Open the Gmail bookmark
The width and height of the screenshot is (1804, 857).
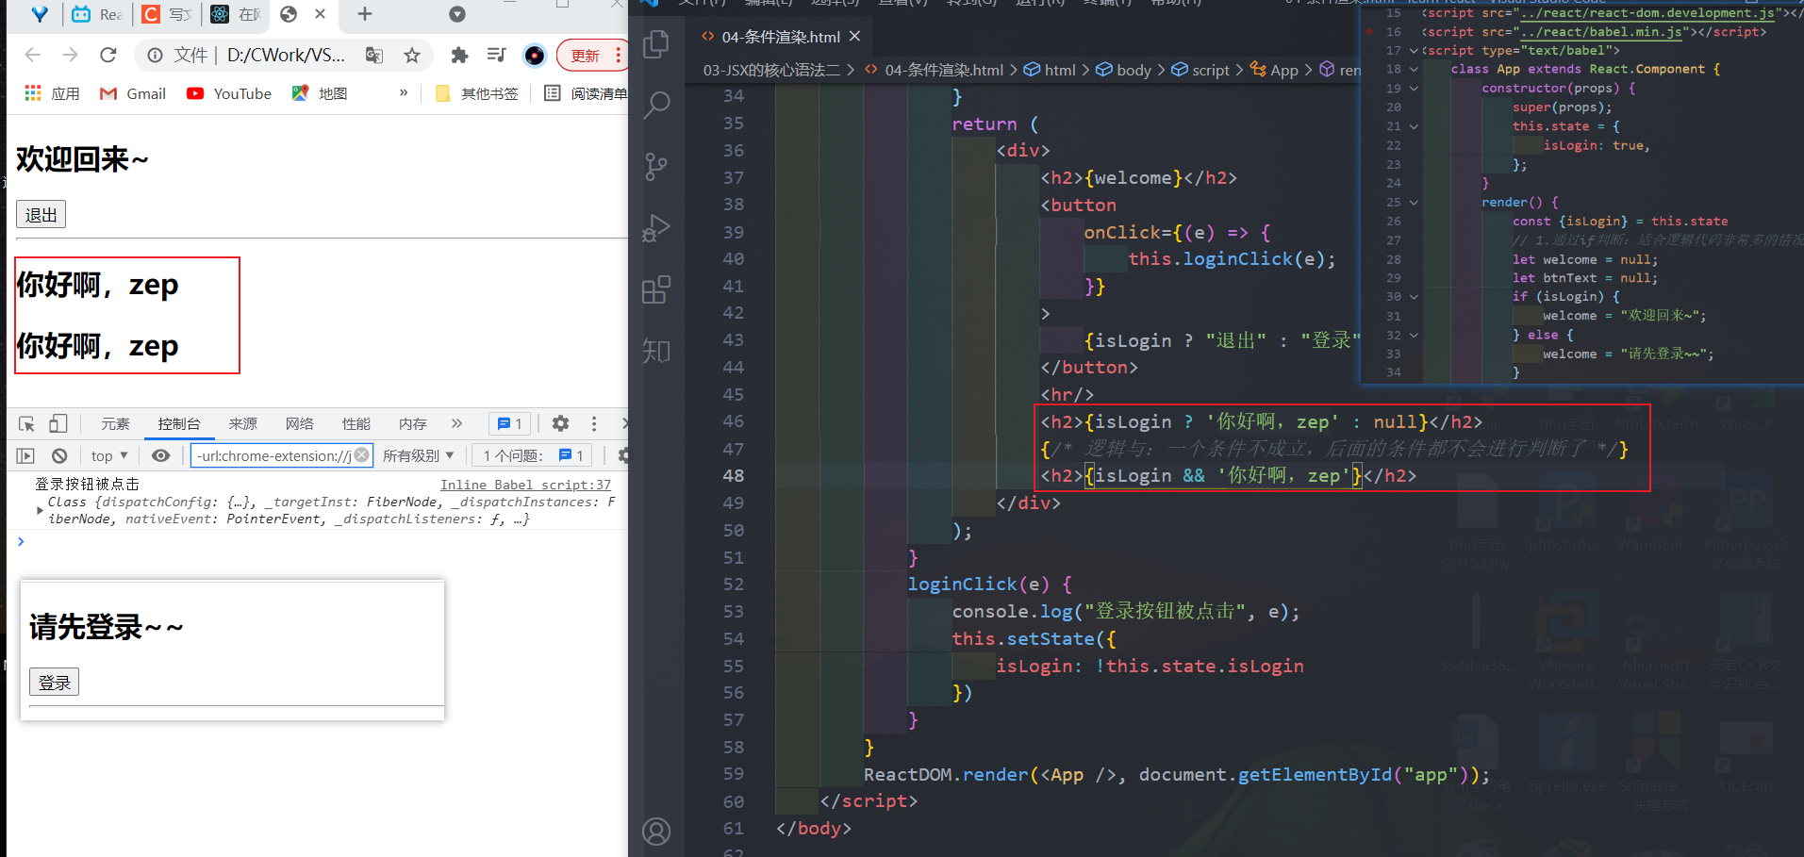(x=134, y=93)
